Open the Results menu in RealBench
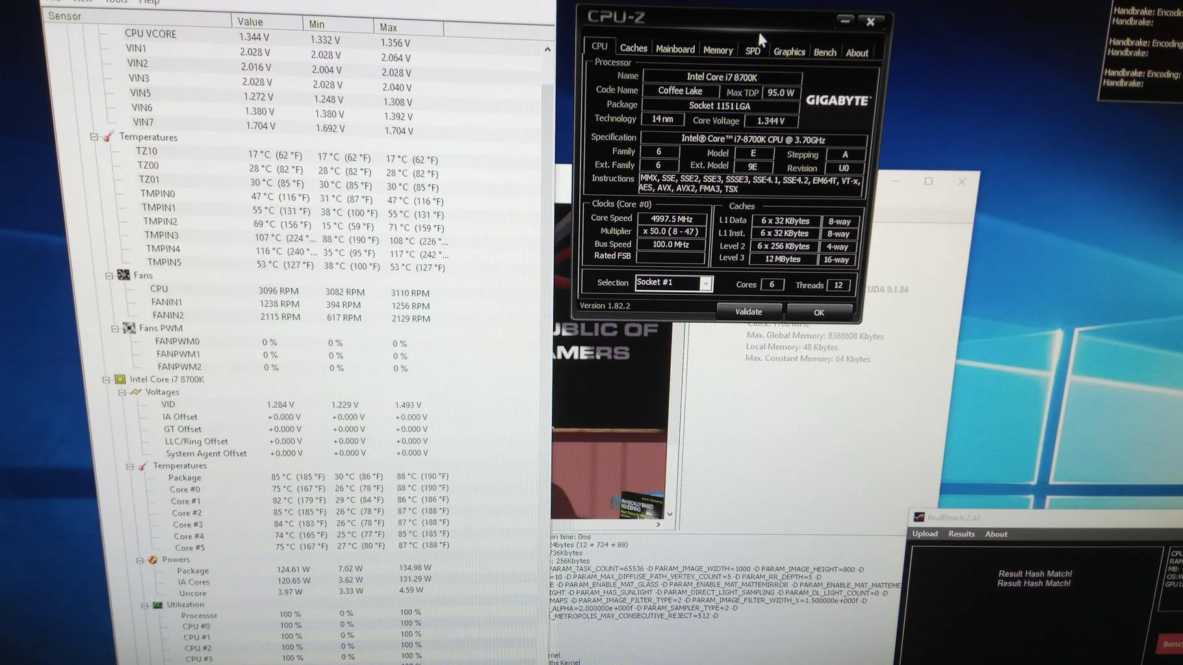 click(x=961, y=534)
